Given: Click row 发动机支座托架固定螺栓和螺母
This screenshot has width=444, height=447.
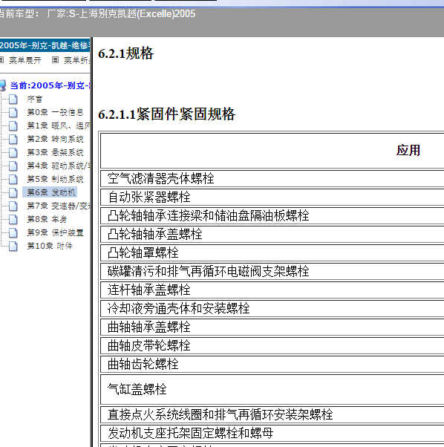Looking at the screenshot, I should pyautogui.click(x=272, y=433).
